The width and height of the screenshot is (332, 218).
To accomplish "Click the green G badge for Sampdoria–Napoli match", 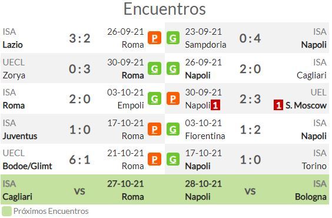I will tap(173, 38).
